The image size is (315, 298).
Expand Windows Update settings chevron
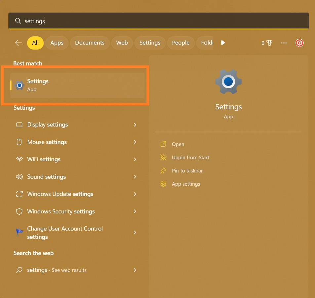[x=135, y=194]
